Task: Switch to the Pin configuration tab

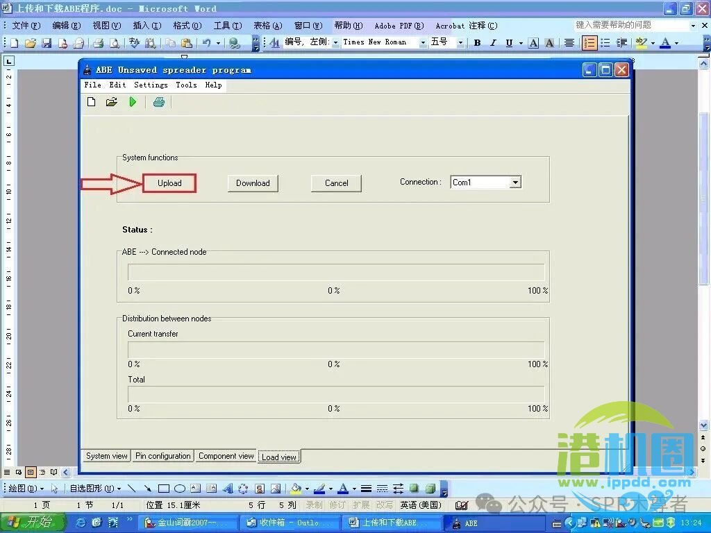Action: click(x=163, y=456)
